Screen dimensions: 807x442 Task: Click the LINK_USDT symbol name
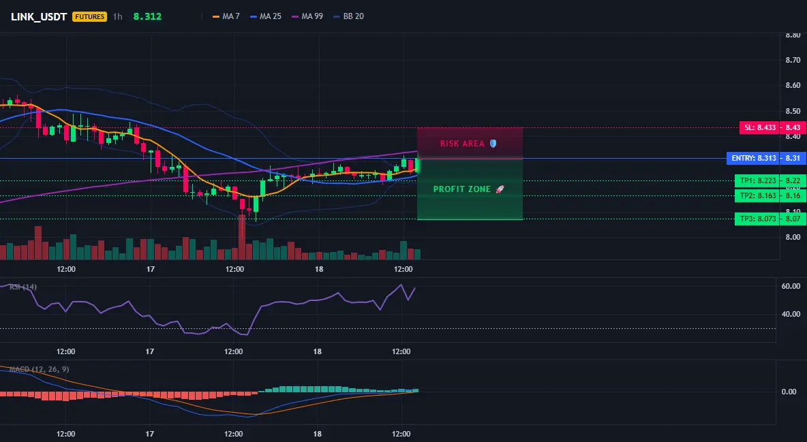39,16
